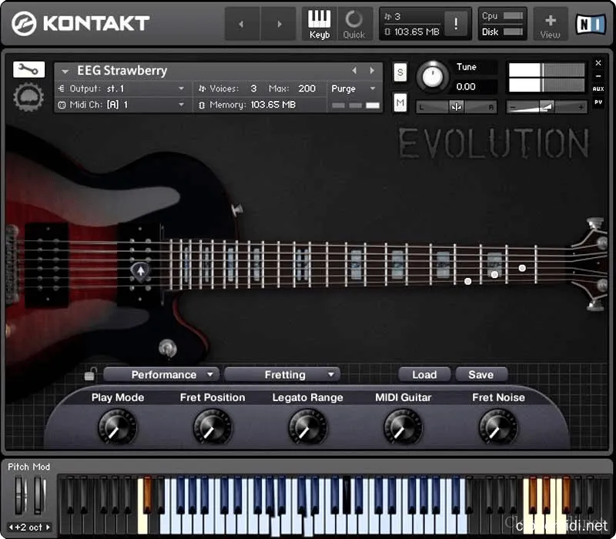Click the NI logo icon
The image size is (616, 539).
pos(591,24)
